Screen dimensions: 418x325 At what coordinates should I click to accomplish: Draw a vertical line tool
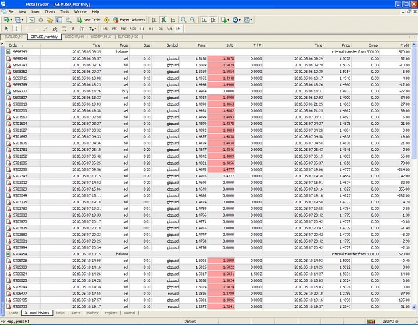(27, 29)
